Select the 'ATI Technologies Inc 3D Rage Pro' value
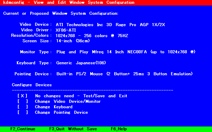Screen dimensions: 212x132 pos(110,25)
